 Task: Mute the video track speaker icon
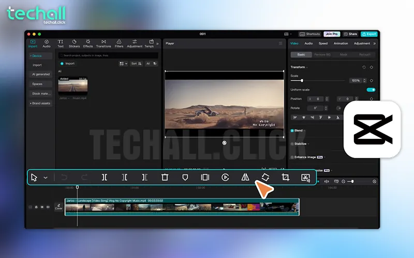[x=48, y=207]
